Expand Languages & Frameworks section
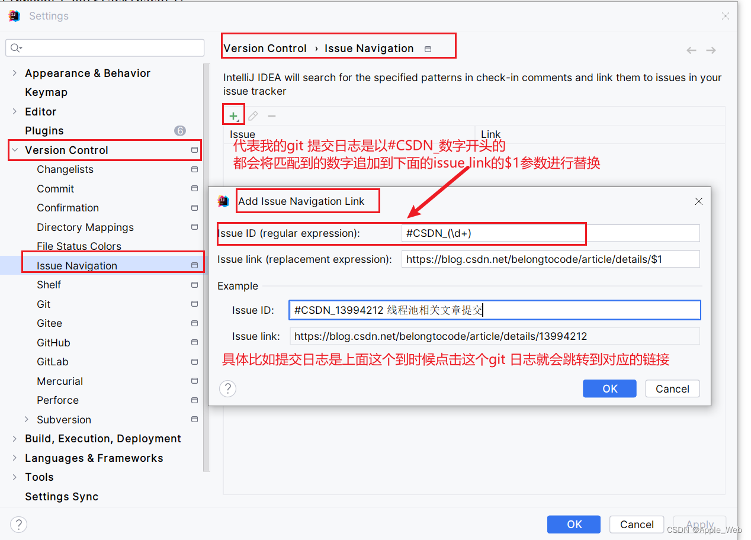Image resolution: width=751 pixels, height=540 pixels. (15, 458)
